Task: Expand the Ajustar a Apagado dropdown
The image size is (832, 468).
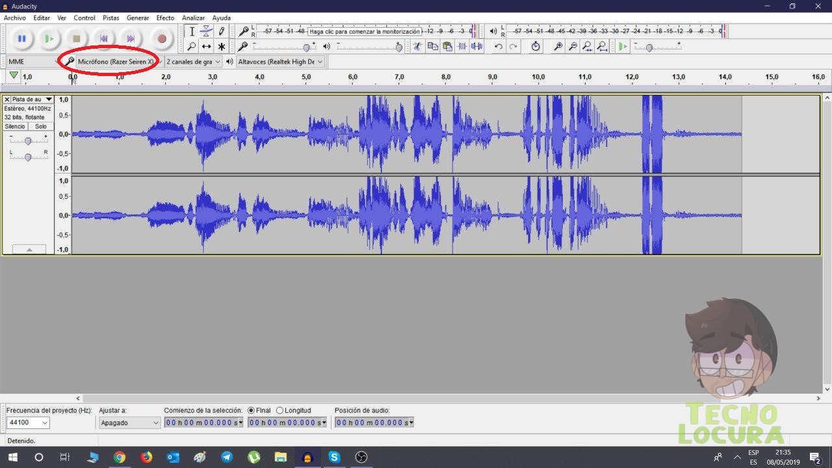Action: tap(129, 422)
